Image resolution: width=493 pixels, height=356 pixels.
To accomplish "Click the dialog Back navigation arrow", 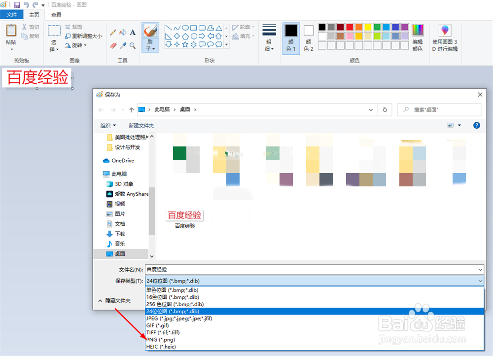I will pos(101,110).
